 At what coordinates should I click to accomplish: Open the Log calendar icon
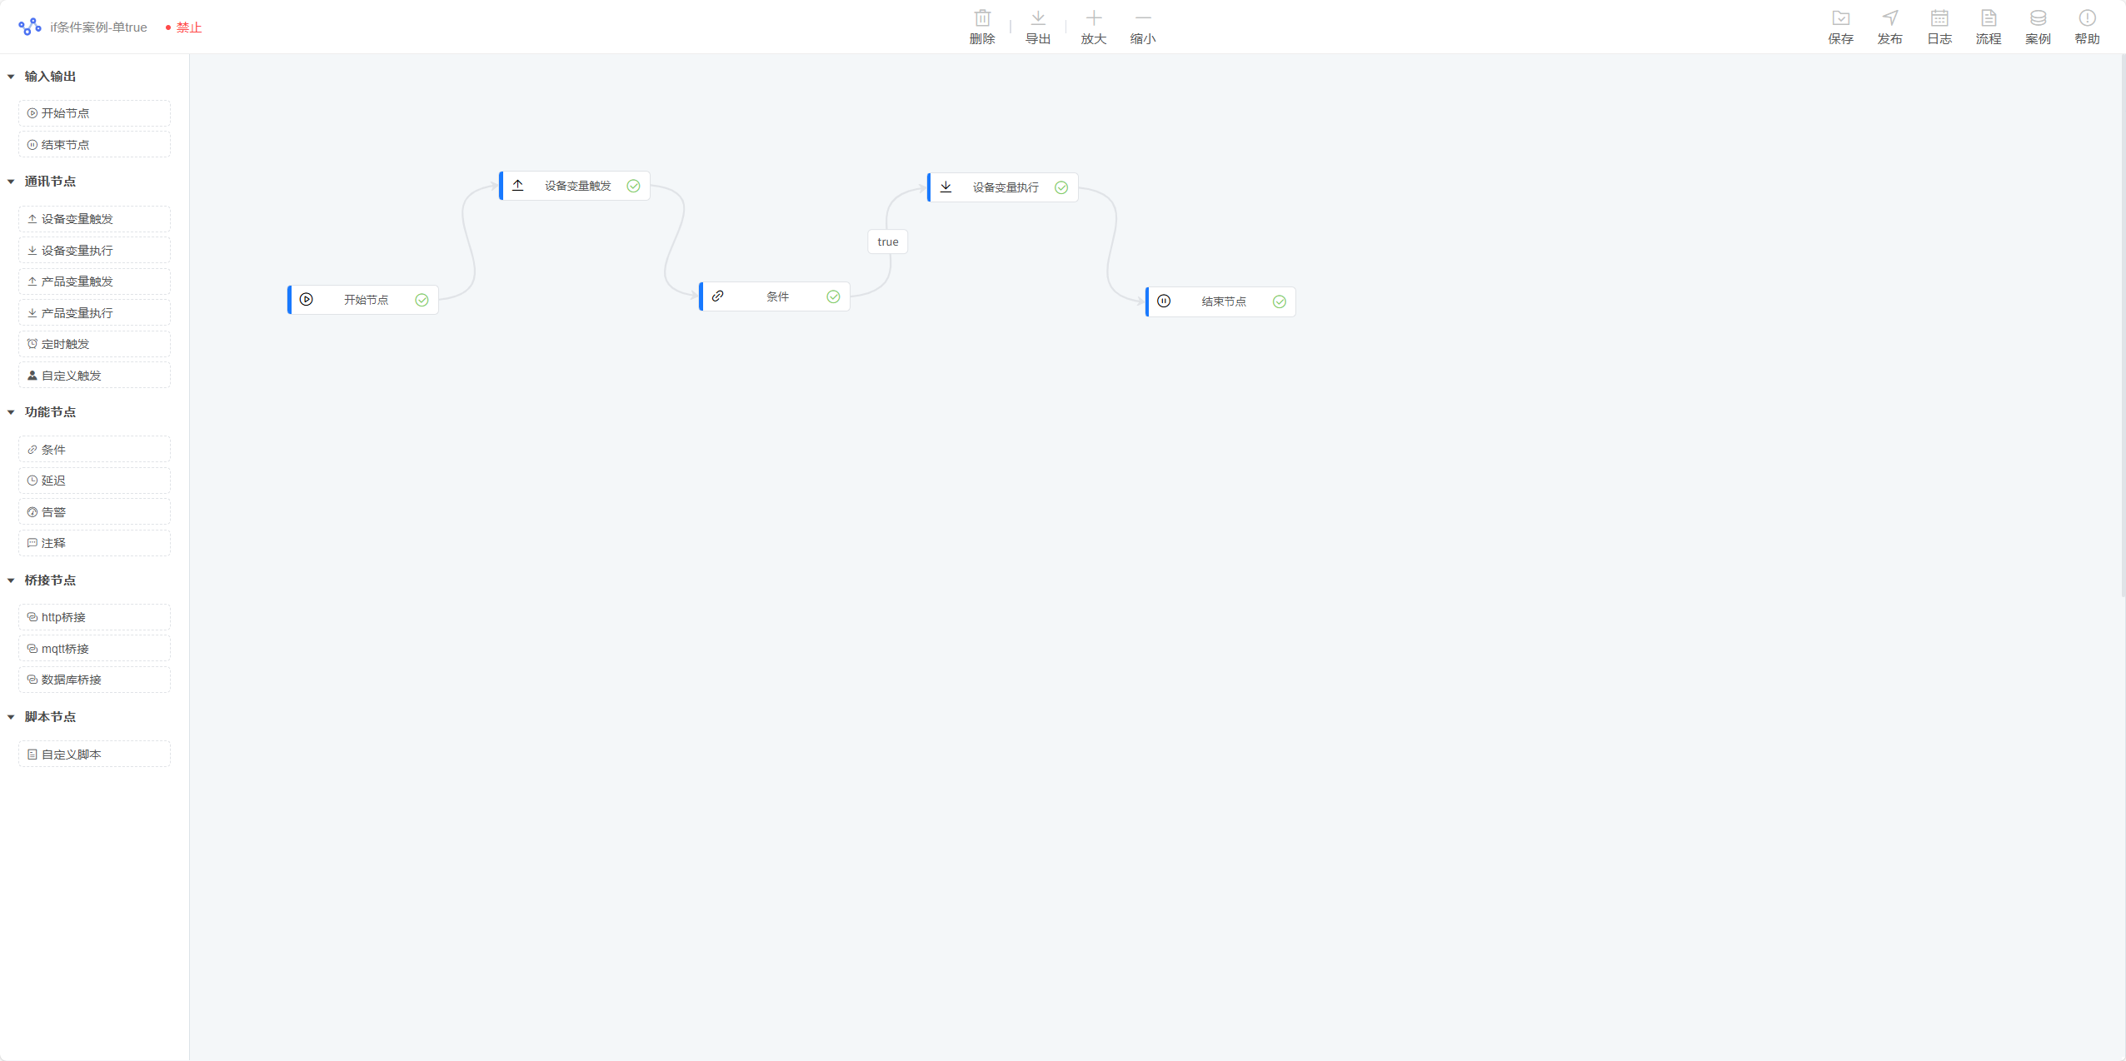[x=1939, y=18]
